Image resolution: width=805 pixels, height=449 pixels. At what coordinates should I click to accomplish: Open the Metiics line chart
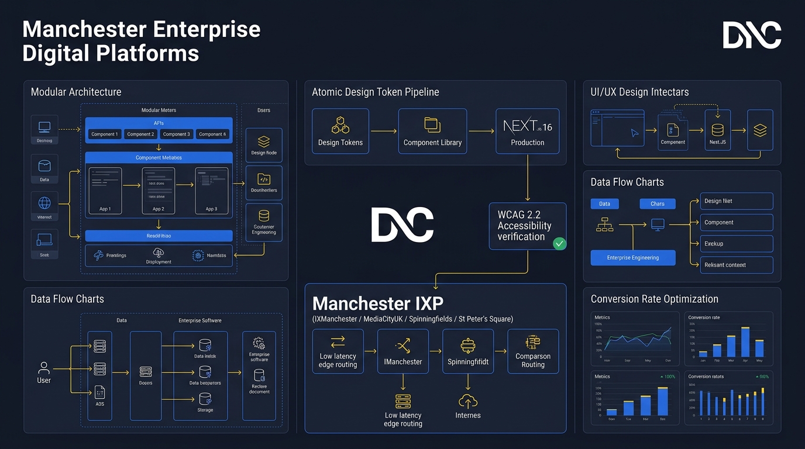[x=635, y=339]
